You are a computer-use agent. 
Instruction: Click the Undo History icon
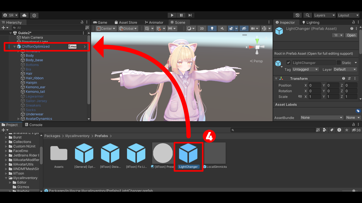tap(297, 15)
